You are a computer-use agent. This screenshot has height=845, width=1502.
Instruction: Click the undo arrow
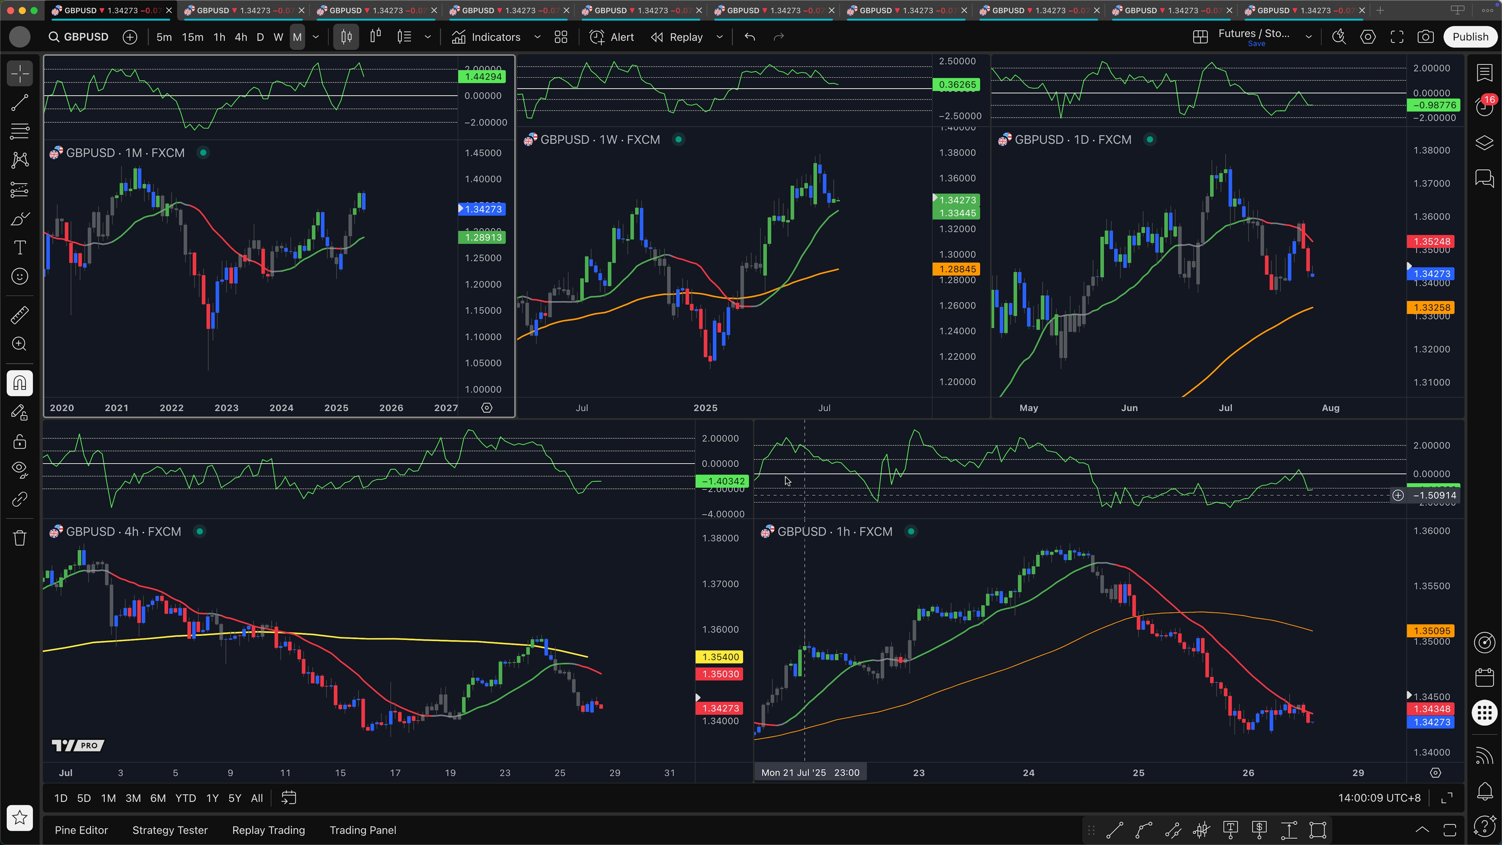point(750,37)
